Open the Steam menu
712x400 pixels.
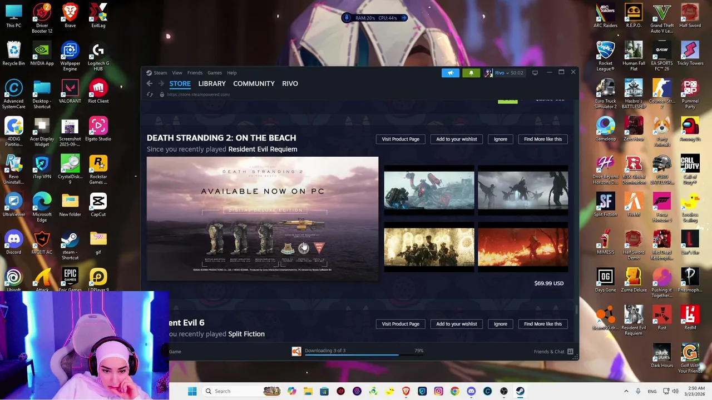tap(160, 73)
